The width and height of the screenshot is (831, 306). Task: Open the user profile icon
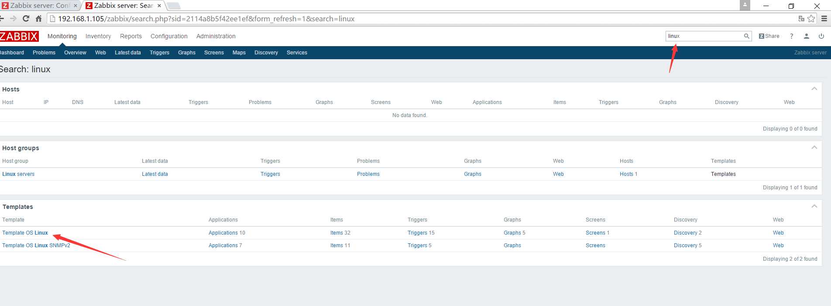tap(806, 36)
